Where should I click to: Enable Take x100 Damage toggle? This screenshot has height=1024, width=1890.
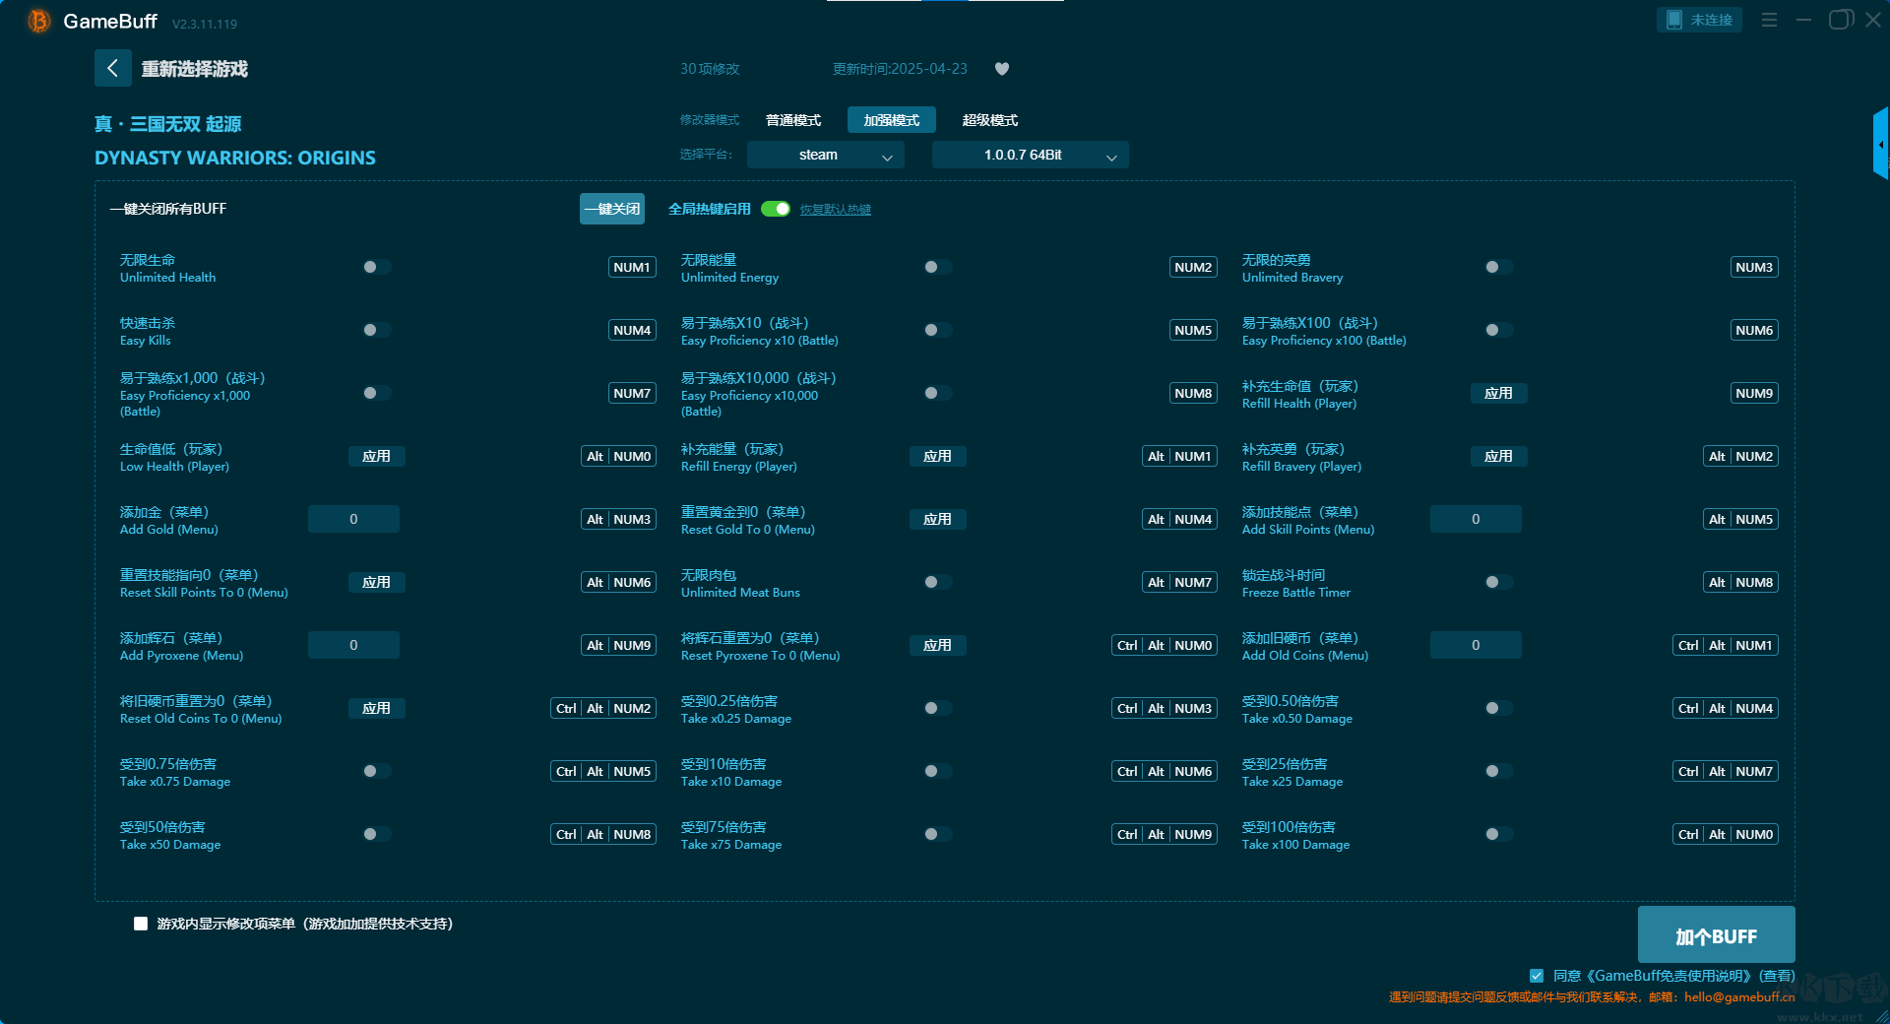(1498, 834)
